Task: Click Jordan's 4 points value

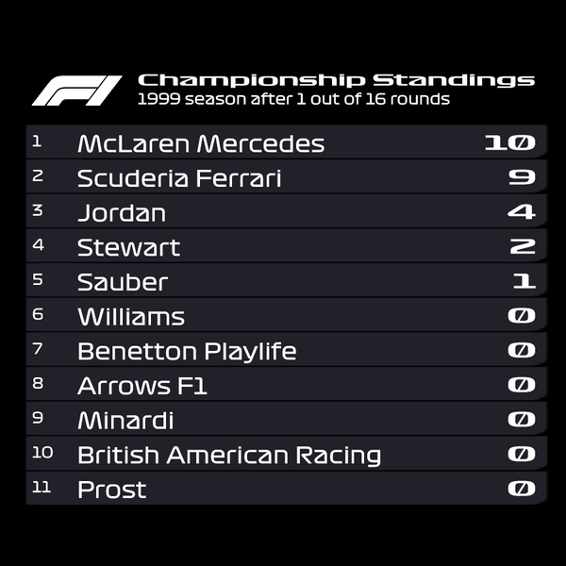Action: click(521, 212)
